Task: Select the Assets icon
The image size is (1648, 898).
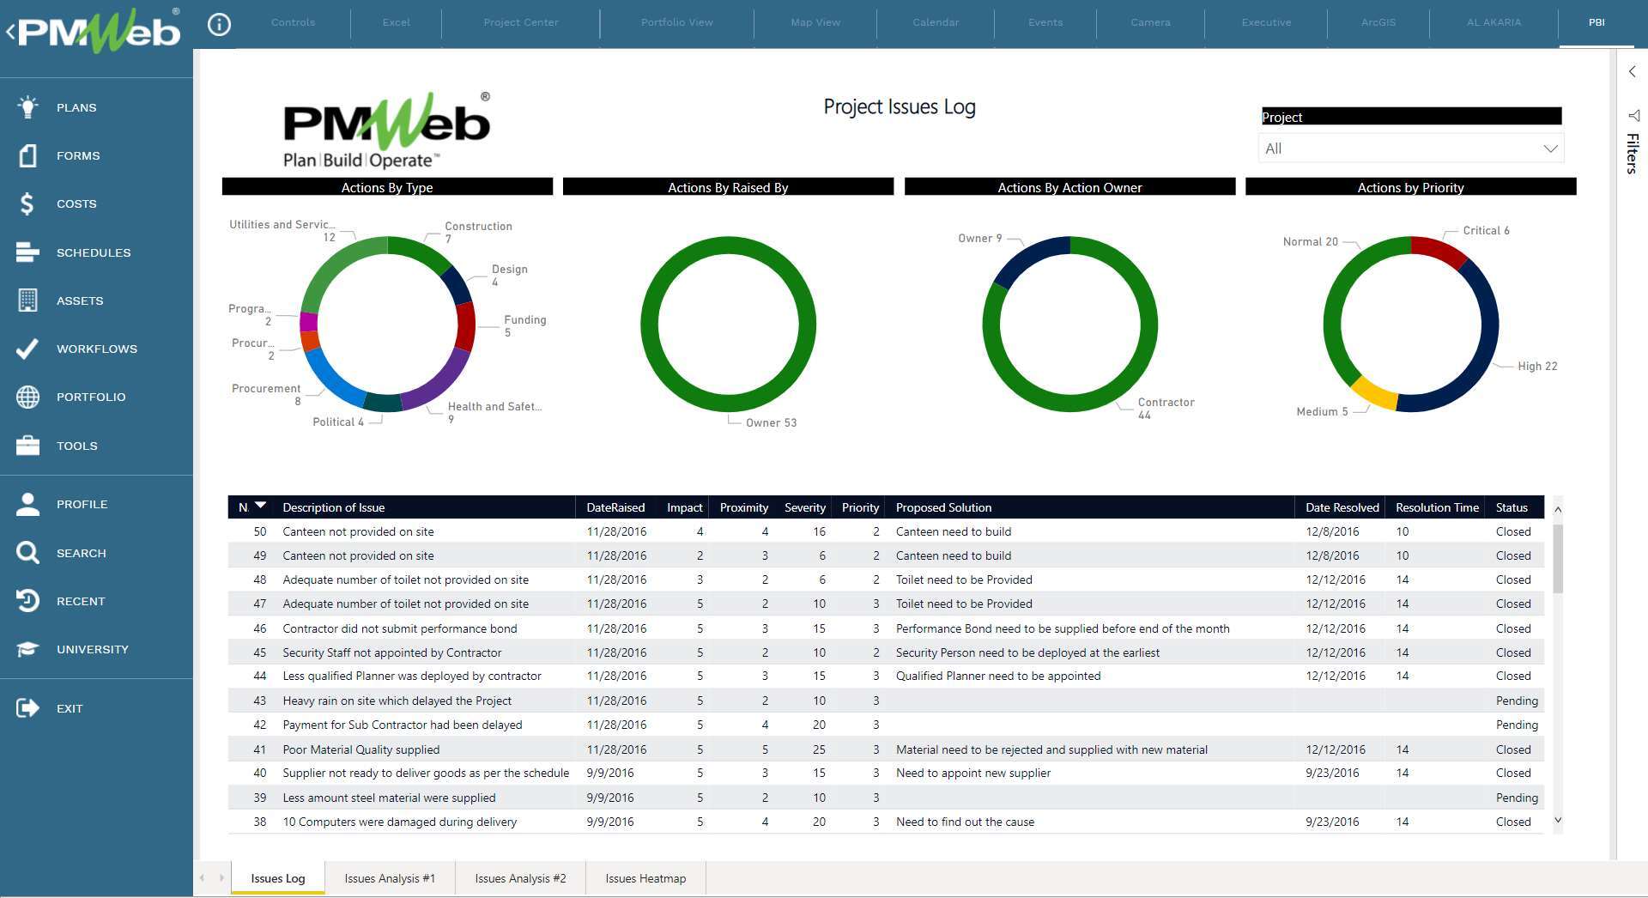Action: pos(28,300)
